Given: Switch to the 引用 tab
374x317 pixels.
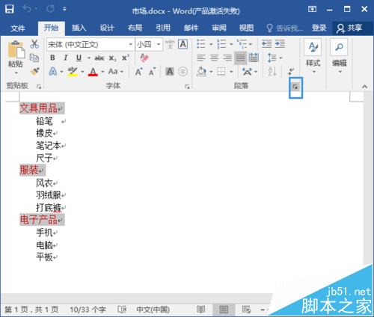Looking at the screenshot, I should (163, 28).
